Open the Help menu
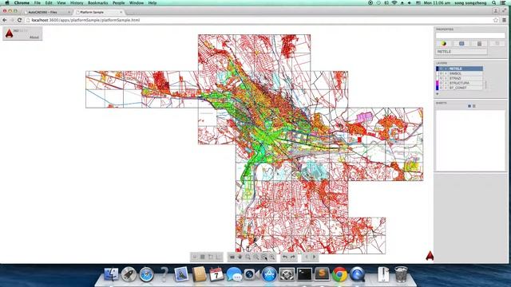The width and height of the screenshot is (511, 287). pos(153,2)
